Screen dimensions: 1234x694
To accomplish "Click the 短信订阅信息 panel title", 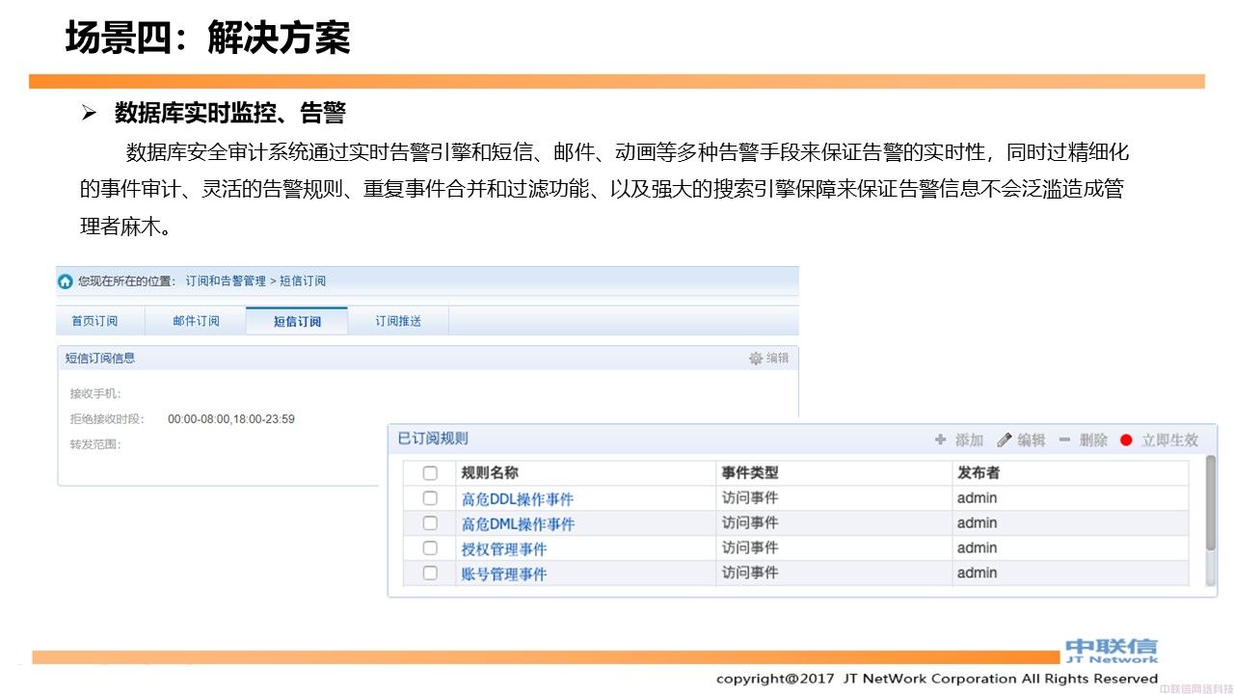I will click(x=100, y=359).
